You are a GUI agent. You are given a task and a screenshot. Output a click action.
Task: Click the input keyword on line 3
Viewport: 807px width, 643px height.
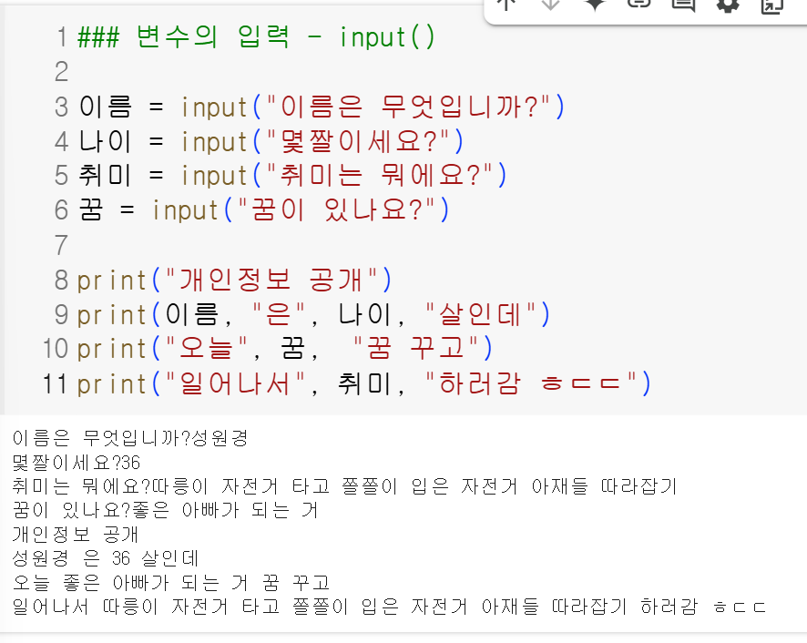(x=215, y=107)
